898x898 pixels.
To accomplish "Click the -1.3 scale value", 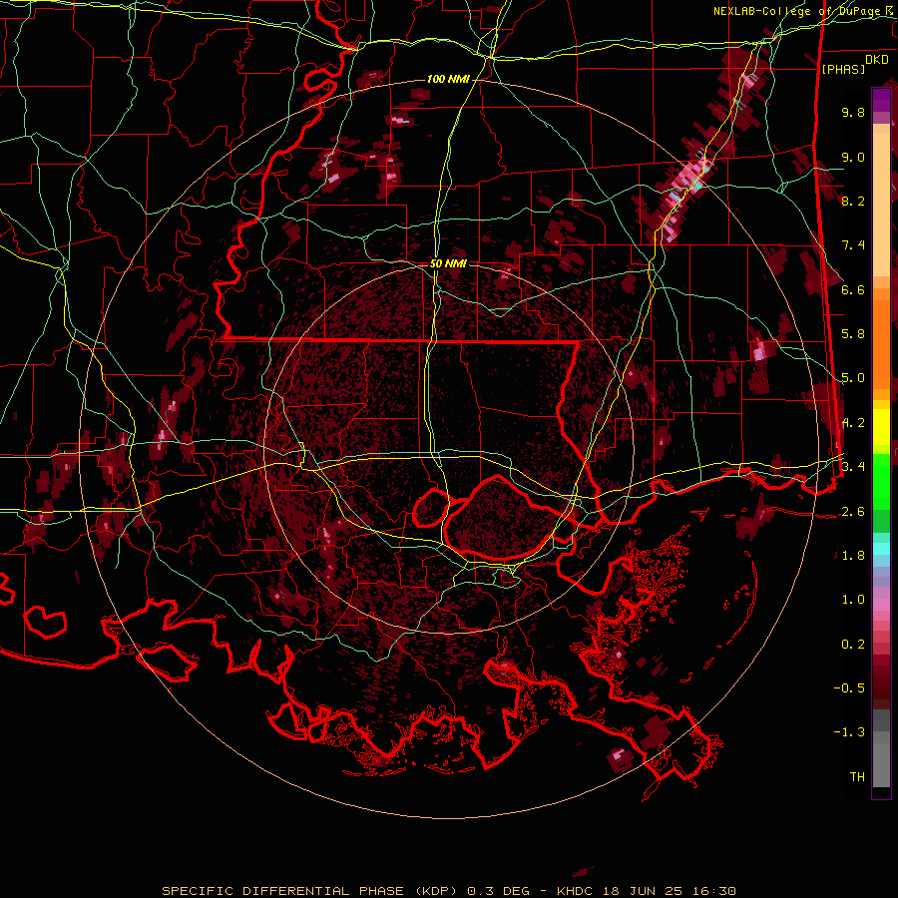I will pyautogui.click(x=849, y=732).
